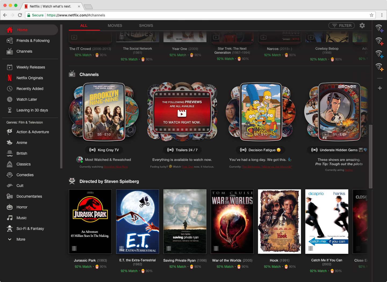Select the second pizza profile icon
387x282 pixels.
point(379,41)
